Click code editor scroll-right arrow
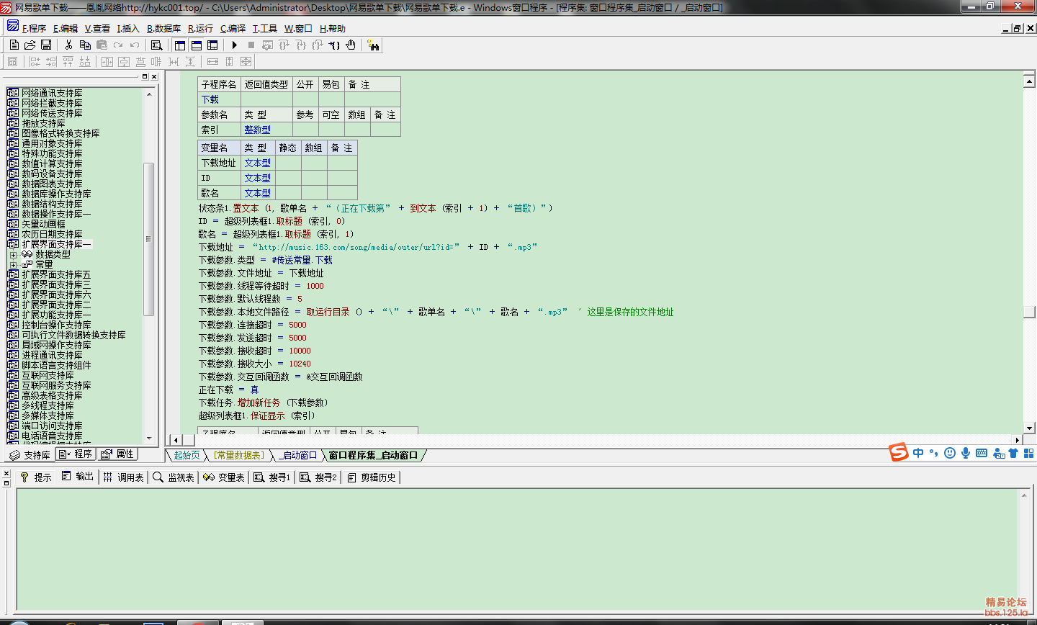 click(1018, 439)
